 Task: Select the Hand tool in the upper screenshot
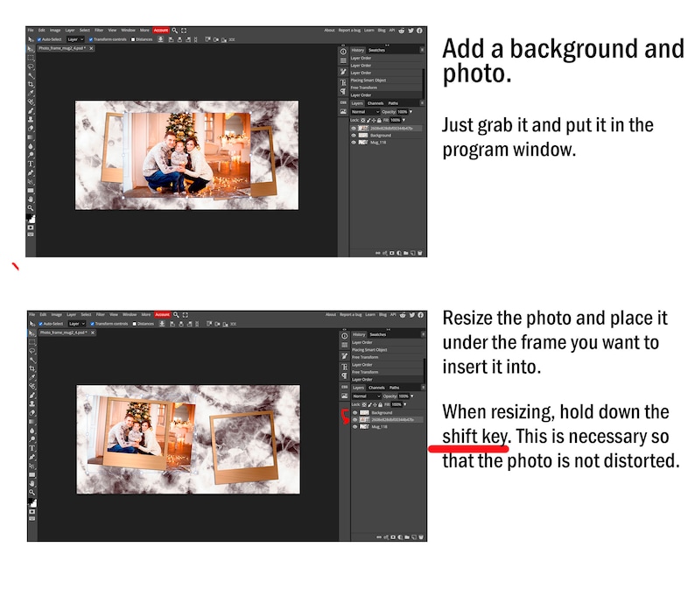click(x=31, y=200)
